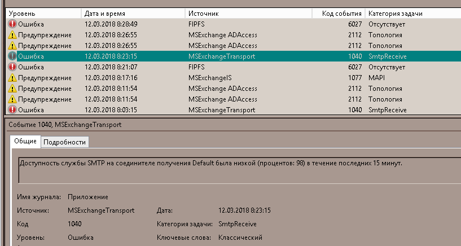Sort events by Источник column header
461x246 pixels.
click(248, 14)
